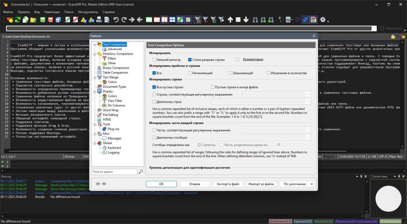Open the 'Справка' menu
The height and width of the screenshot is (224, 407).
108,12
